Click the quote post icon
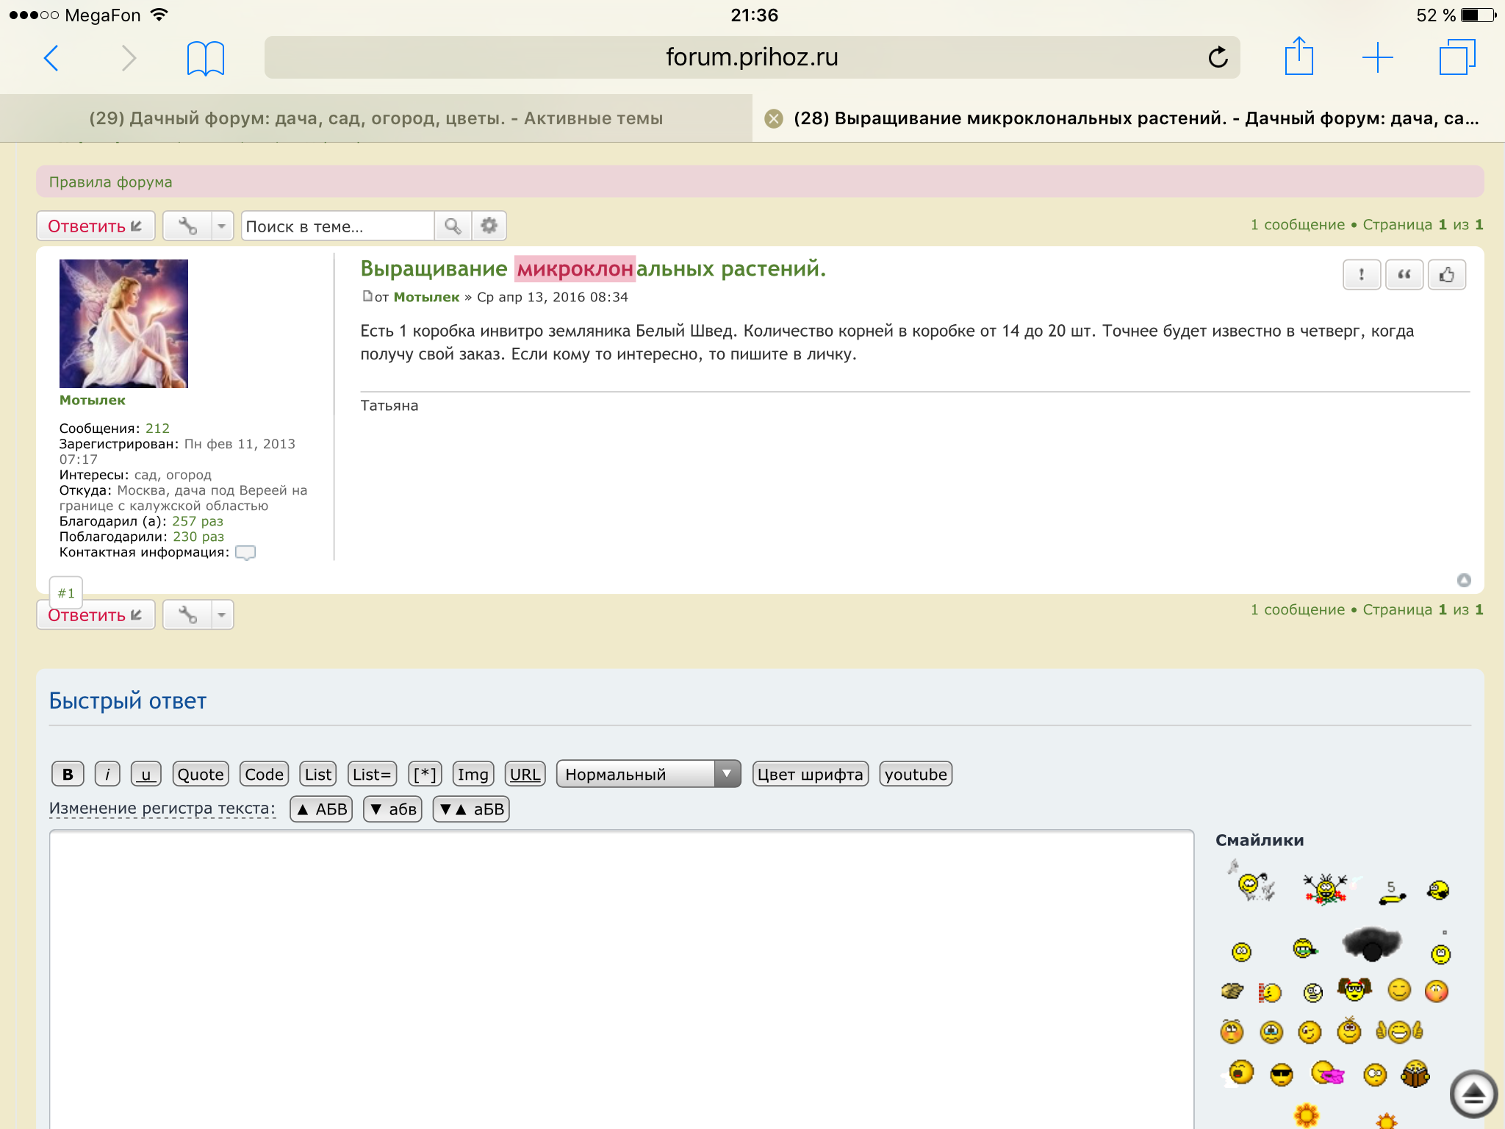This screenshot has width=1505, height=1129. click(x=1404, y=275)
